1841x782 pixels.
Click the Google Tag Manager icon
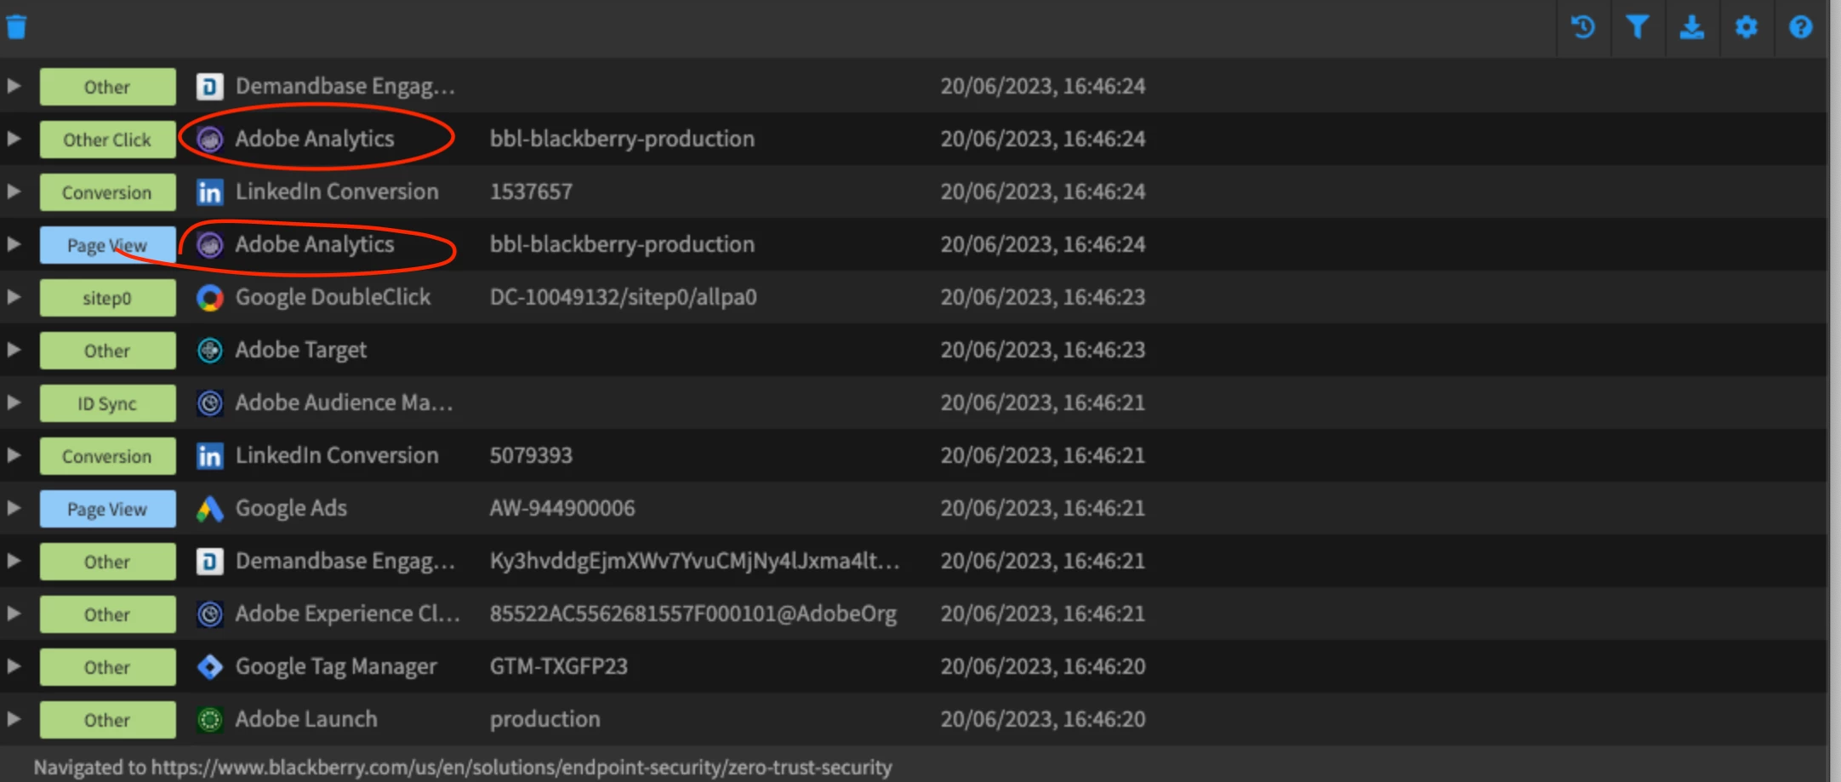[209, 666]
